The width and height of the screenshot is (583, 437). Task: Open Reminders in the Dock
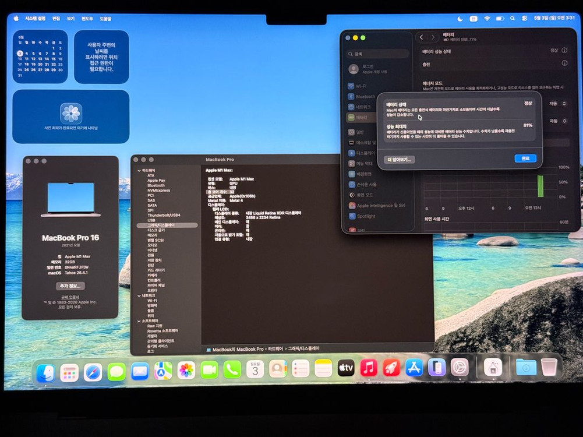(301, 368)
